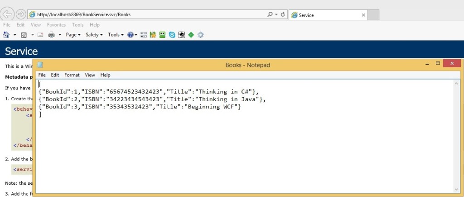Open Internet Explorer's Favorites menu
The width and height of the screenshot is (464, 197).
[x=56, y=25]
